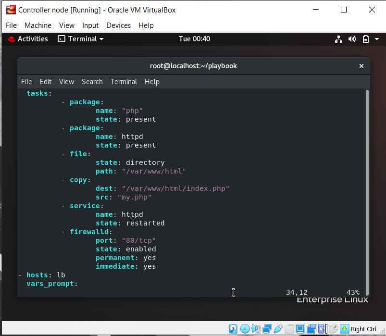The image size is (386, 336).
Task: Open the VirtualBox Help menu
Action: pyautogui.click(x=146, y=25)
